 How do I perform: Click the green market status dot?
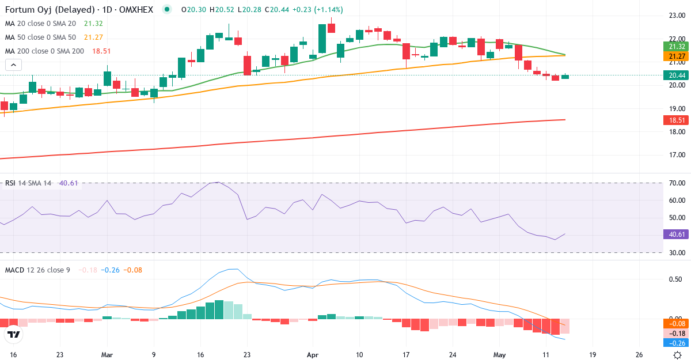(x=167, y=9)
